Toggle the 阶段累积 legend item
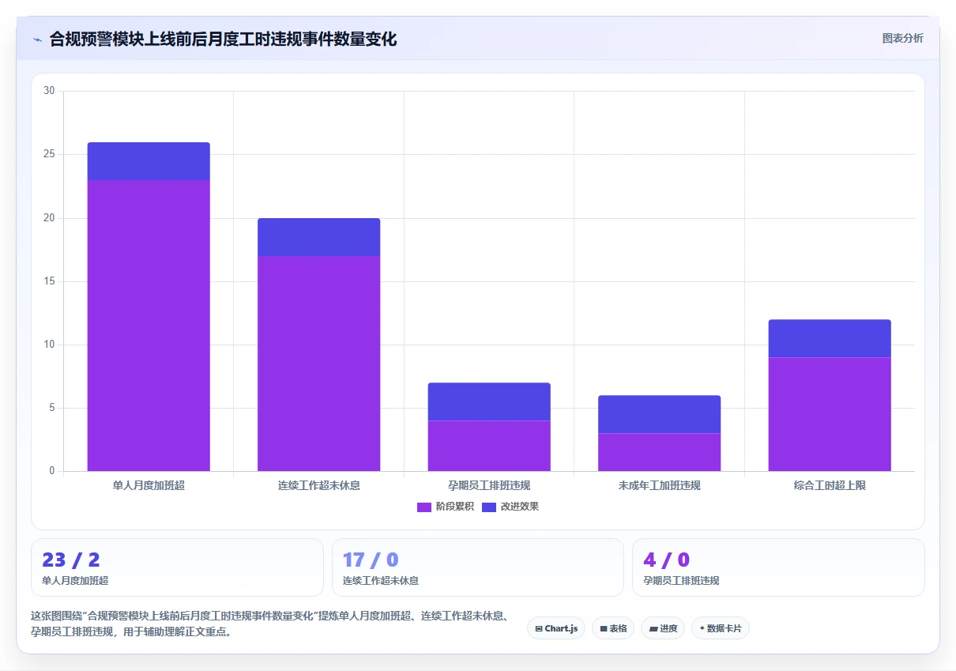The height and width of the screenshot is (671, 956). pos(446,507)
